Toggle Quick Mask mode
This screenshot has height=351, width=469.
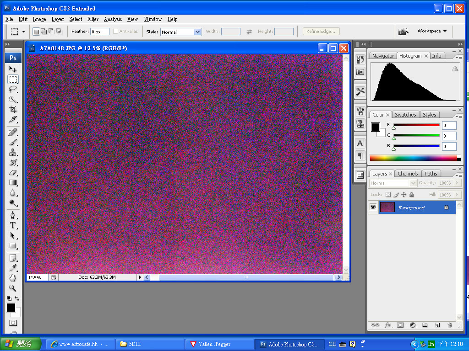click(x=13, y=323)
